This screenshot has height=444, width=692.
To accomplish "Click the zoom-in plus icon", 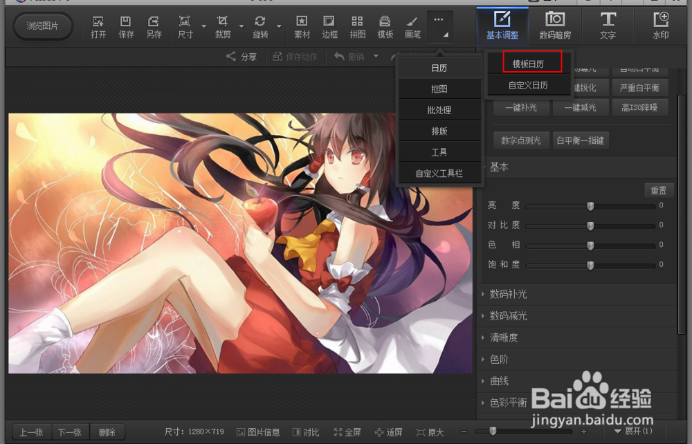I will click(584, 432).
